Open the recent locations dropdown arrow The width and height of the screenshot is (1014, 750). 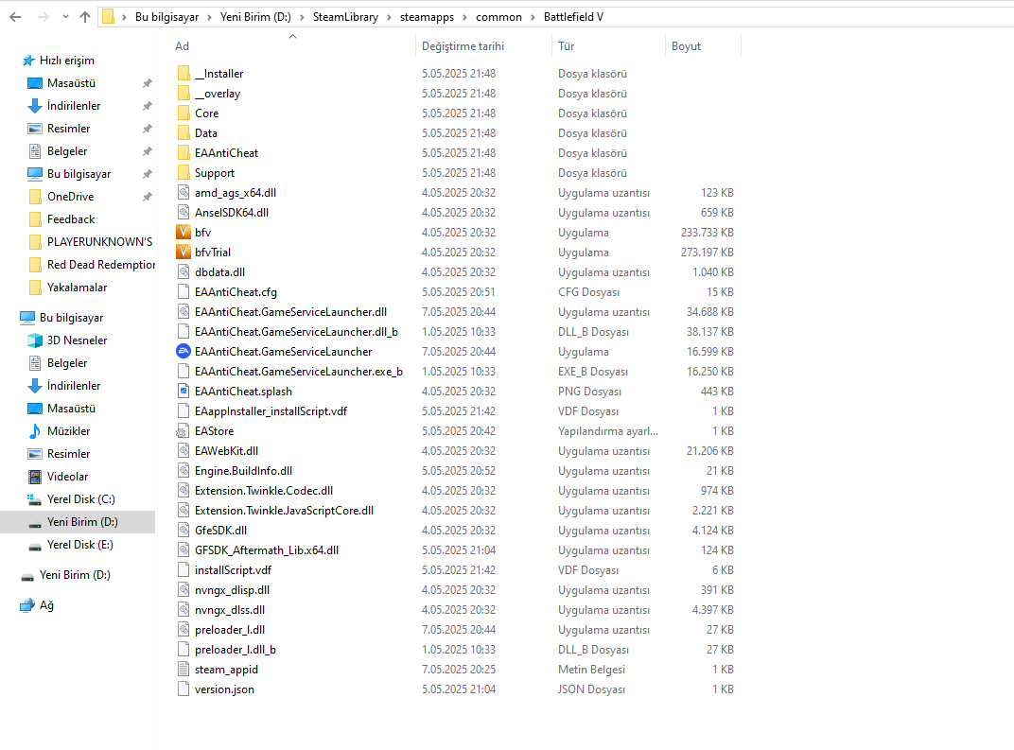pos(65,17)
